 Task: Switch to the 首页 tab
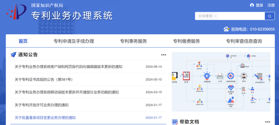[x=23, y=41]
